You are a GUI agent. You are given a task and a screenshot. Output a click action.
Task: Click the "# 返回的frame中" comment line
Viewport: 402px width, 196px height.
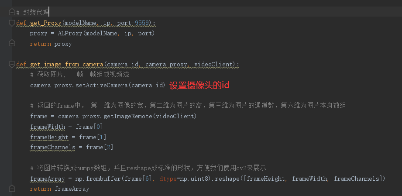(x=188, y=106)
